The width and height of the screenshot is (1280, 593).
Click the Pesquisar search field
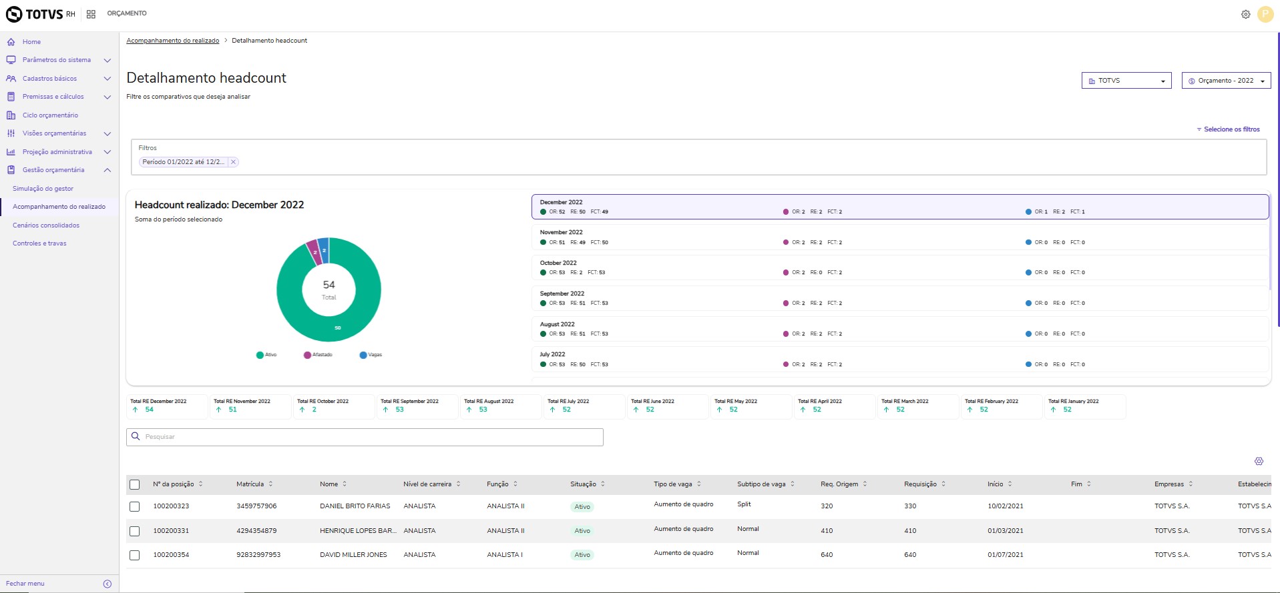pos(365,437)
